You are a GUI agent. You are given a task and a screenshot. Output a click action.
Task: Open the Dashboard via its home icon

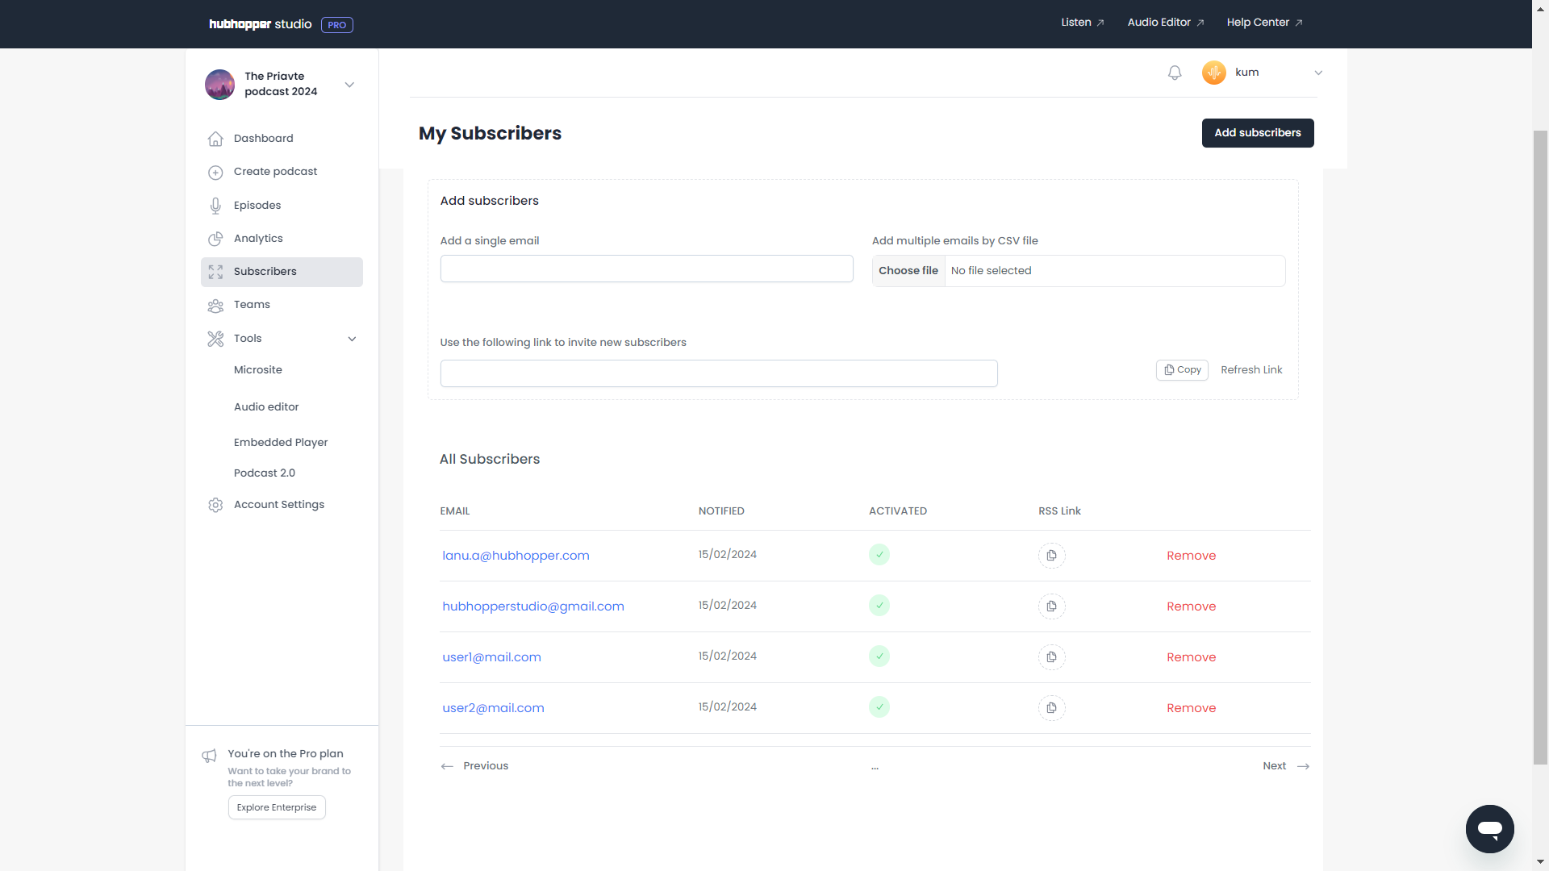(215, 139)
